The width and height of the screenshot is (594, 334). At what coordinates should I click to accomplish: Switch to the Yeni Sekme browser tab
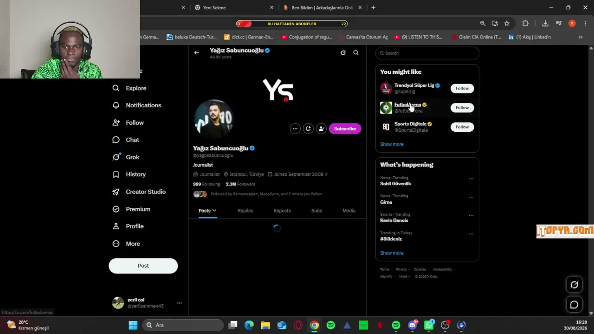coord(234,7)
